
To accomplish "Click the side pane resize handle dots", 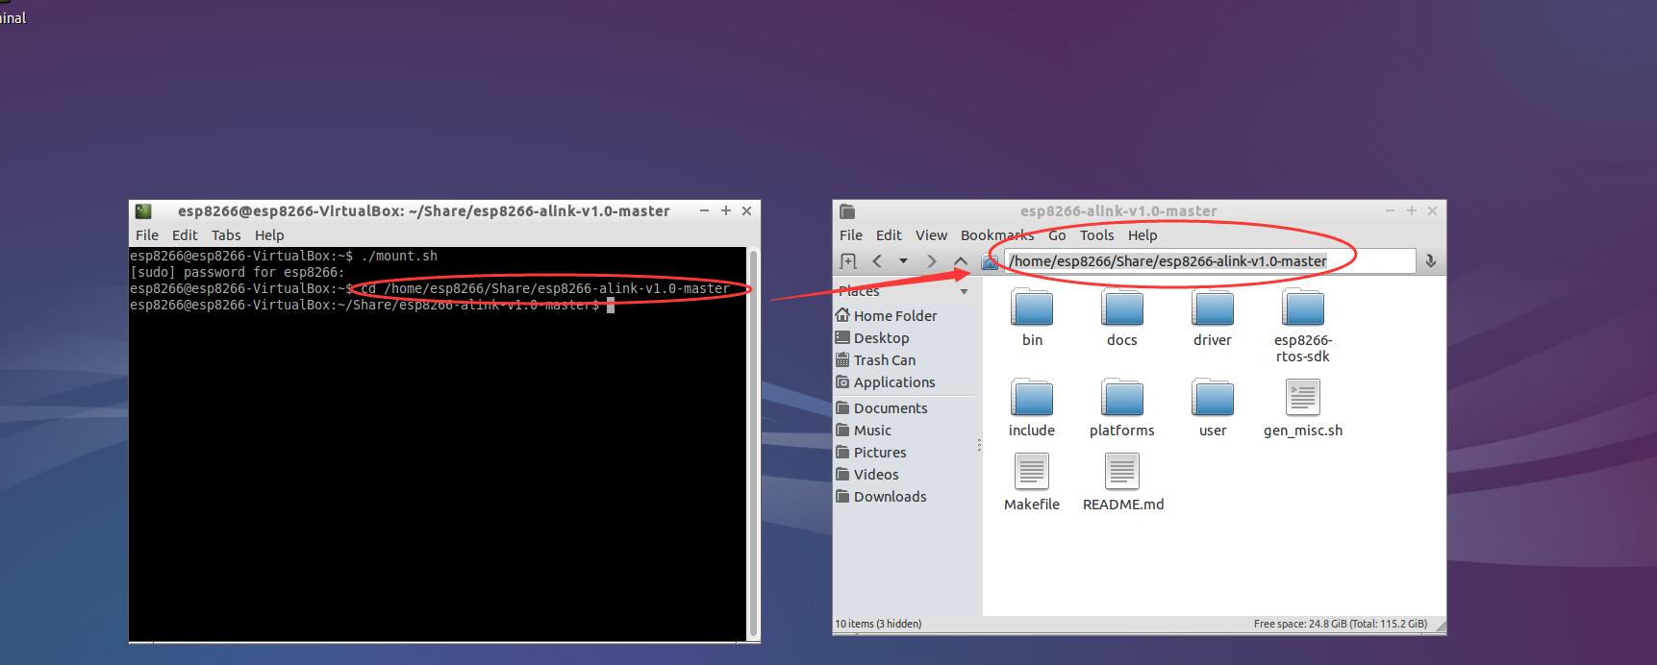I will [x=979, y=445].
